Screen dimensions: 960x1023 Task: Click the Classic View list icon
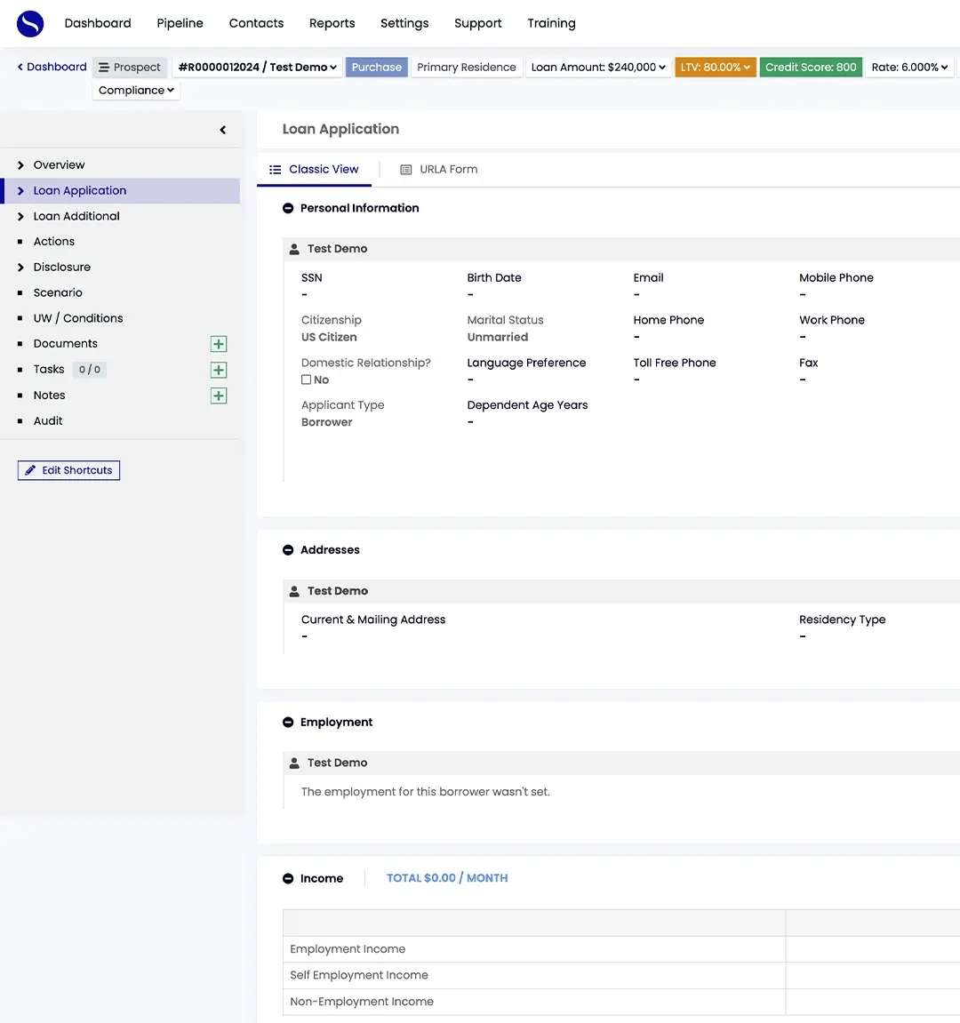pos(276,170)
